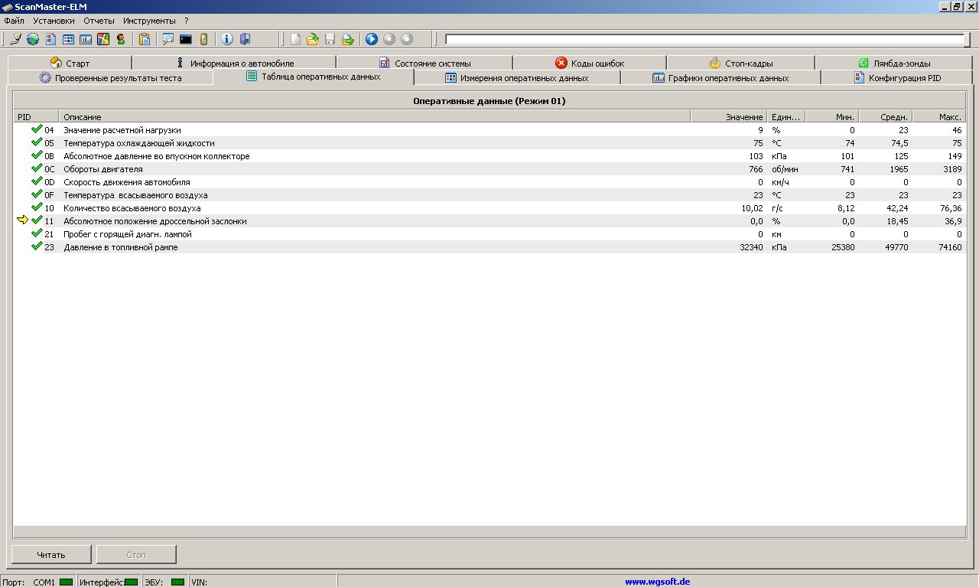The width and height of the screenshot is (979, 587).
Task: Click the multicolored squares toolbar icon
Action: [103, 39]
